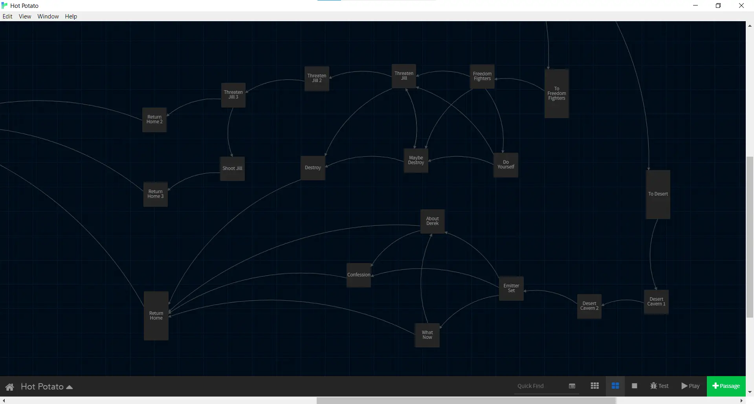Select the smallest square zoom icon
The image size is (754, 404).
[634, 386]
